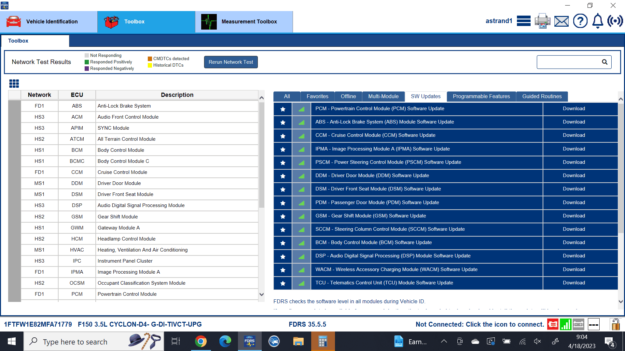This screenshot has height=351, width=625.
Task: Click the printer icon
Action: click(x=542, y=21)
